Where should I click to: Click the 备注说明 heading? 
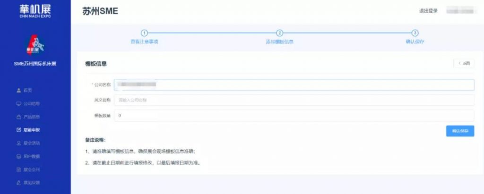click(x=95, y=140)
